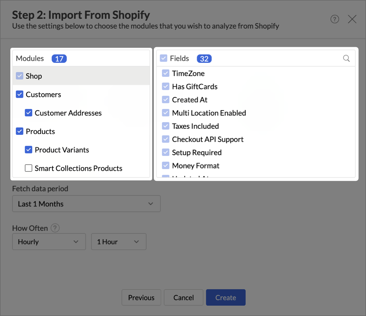366x316 pixels.
Task: Enable Smart Collections Products module
Action: [x=29, y=168]
